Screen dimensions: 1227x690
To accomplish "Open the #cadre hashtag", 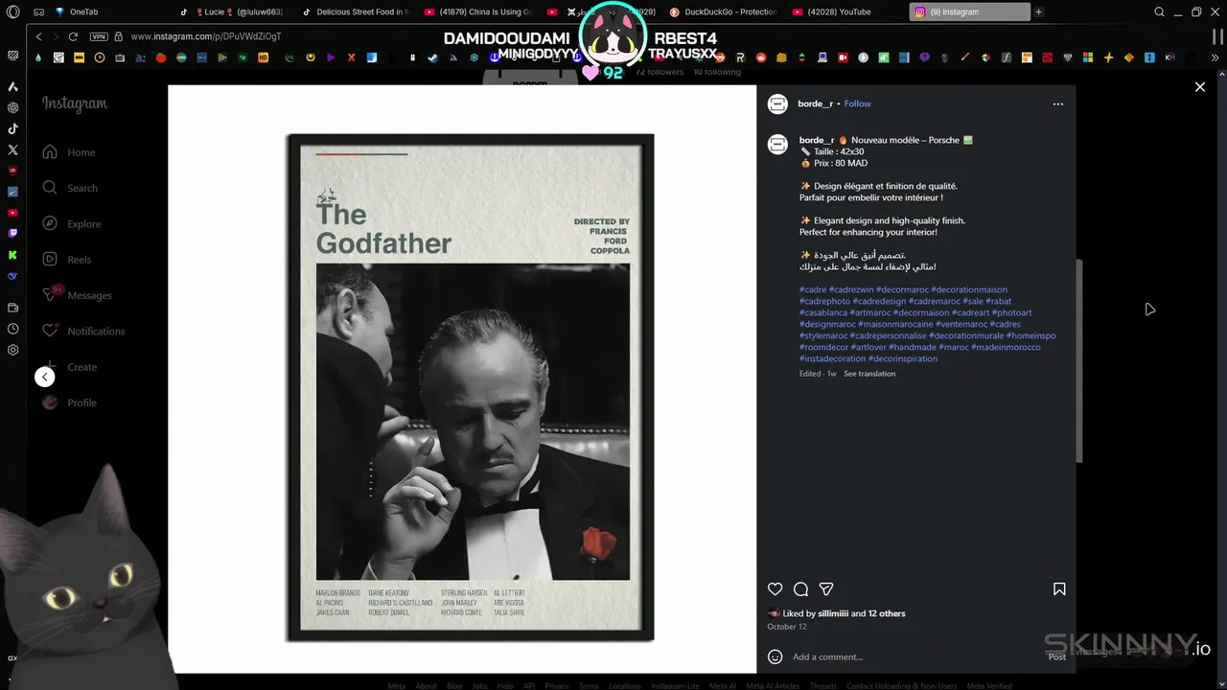I will (x=813, y=289).
